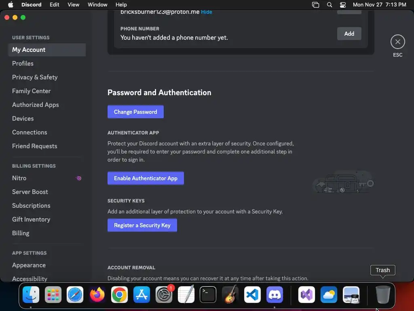
Task: Open Launchpad from the dock
Action: [x=53, y=295]
